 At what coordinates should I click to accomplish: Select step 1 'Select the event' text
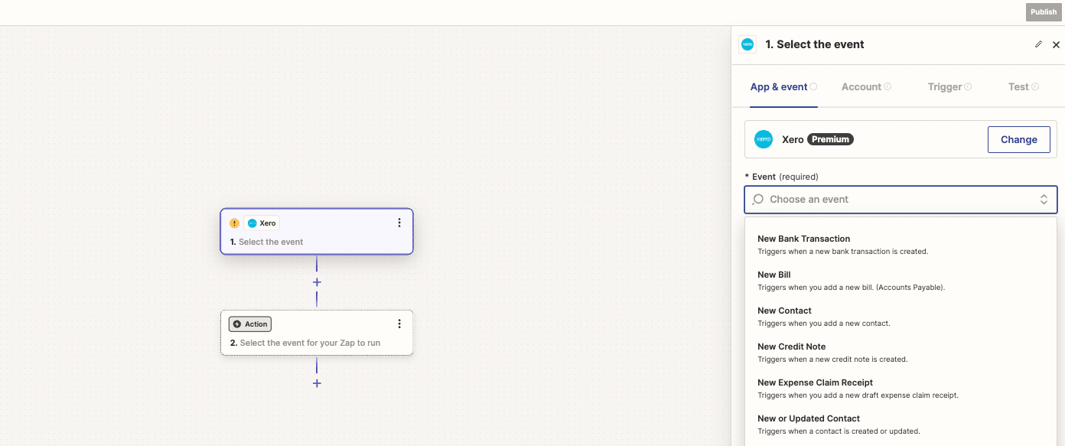(271, 242)
